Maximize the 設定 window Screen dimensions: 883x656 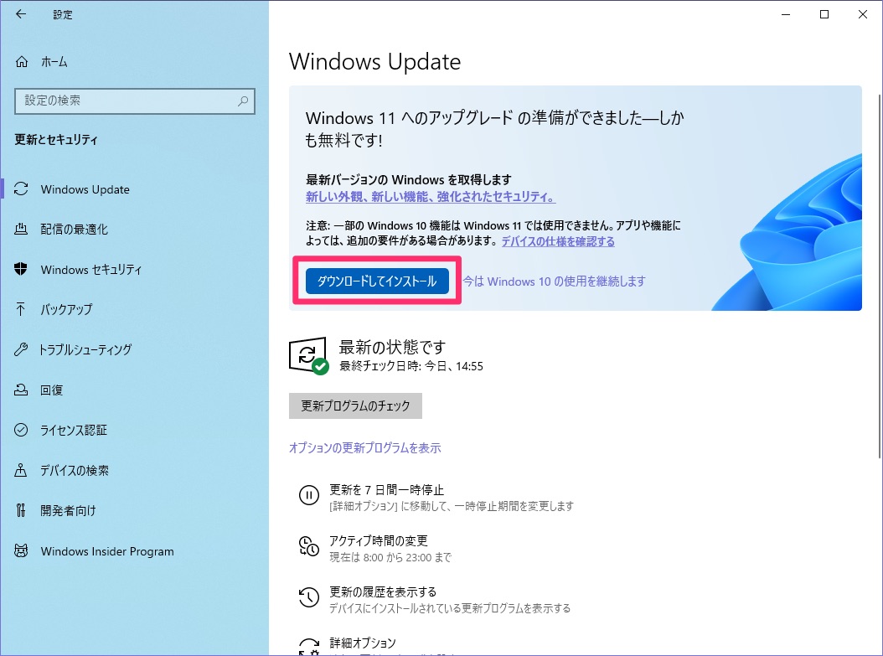[x=824, y=14]
